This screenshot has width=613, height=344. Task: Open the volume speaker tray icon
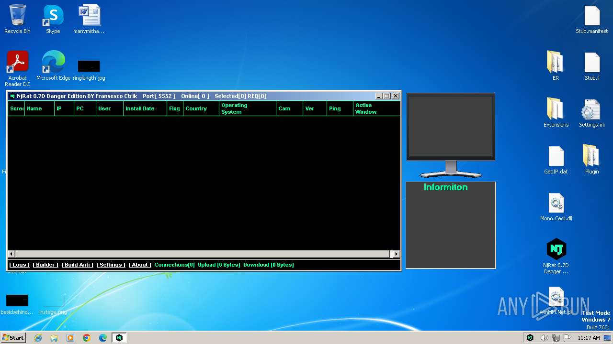click(544, 338)
